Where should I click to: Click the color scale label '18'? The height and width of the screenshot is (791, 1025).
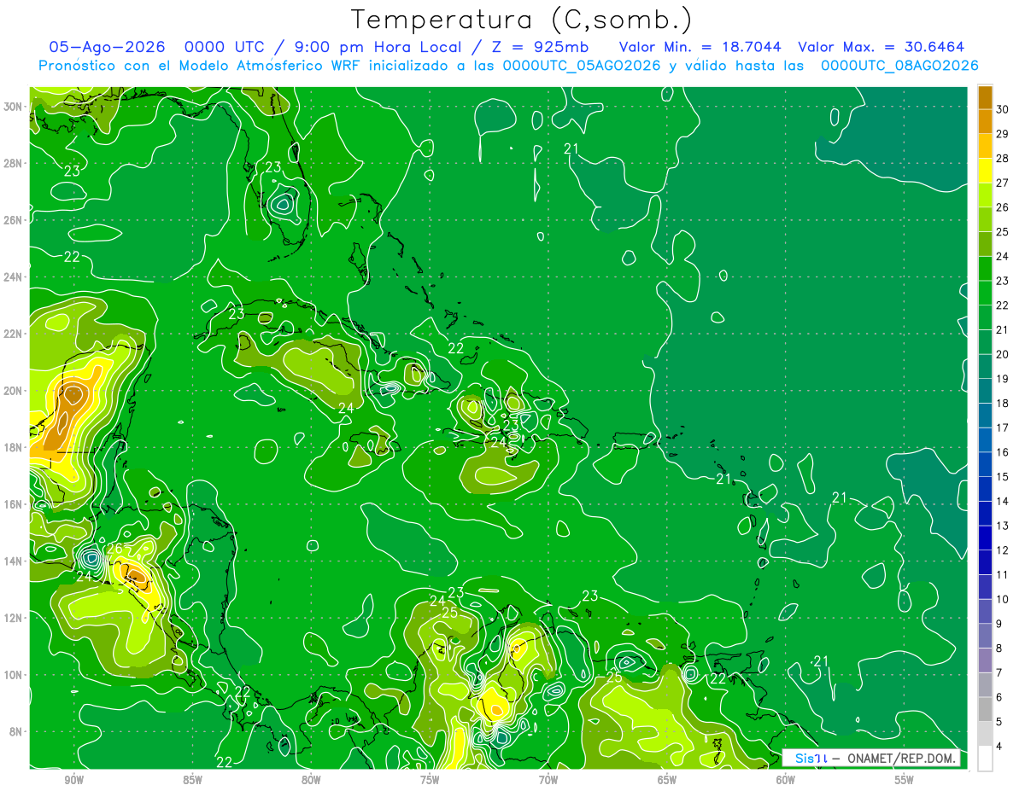click(1003, 404)
